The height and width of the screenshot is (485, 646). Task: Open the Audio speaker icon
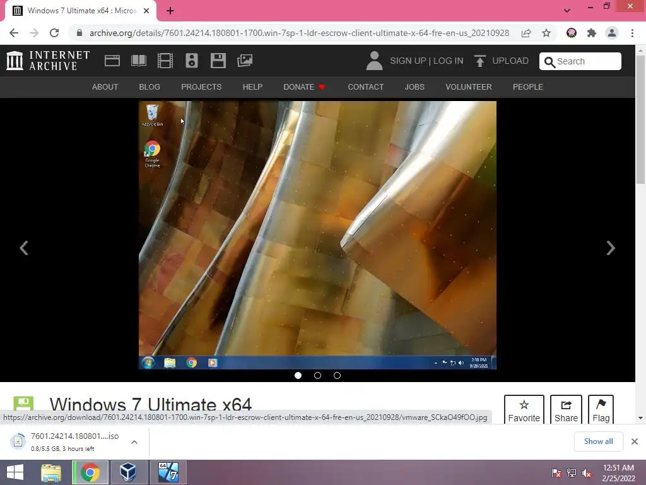point(192,61)
